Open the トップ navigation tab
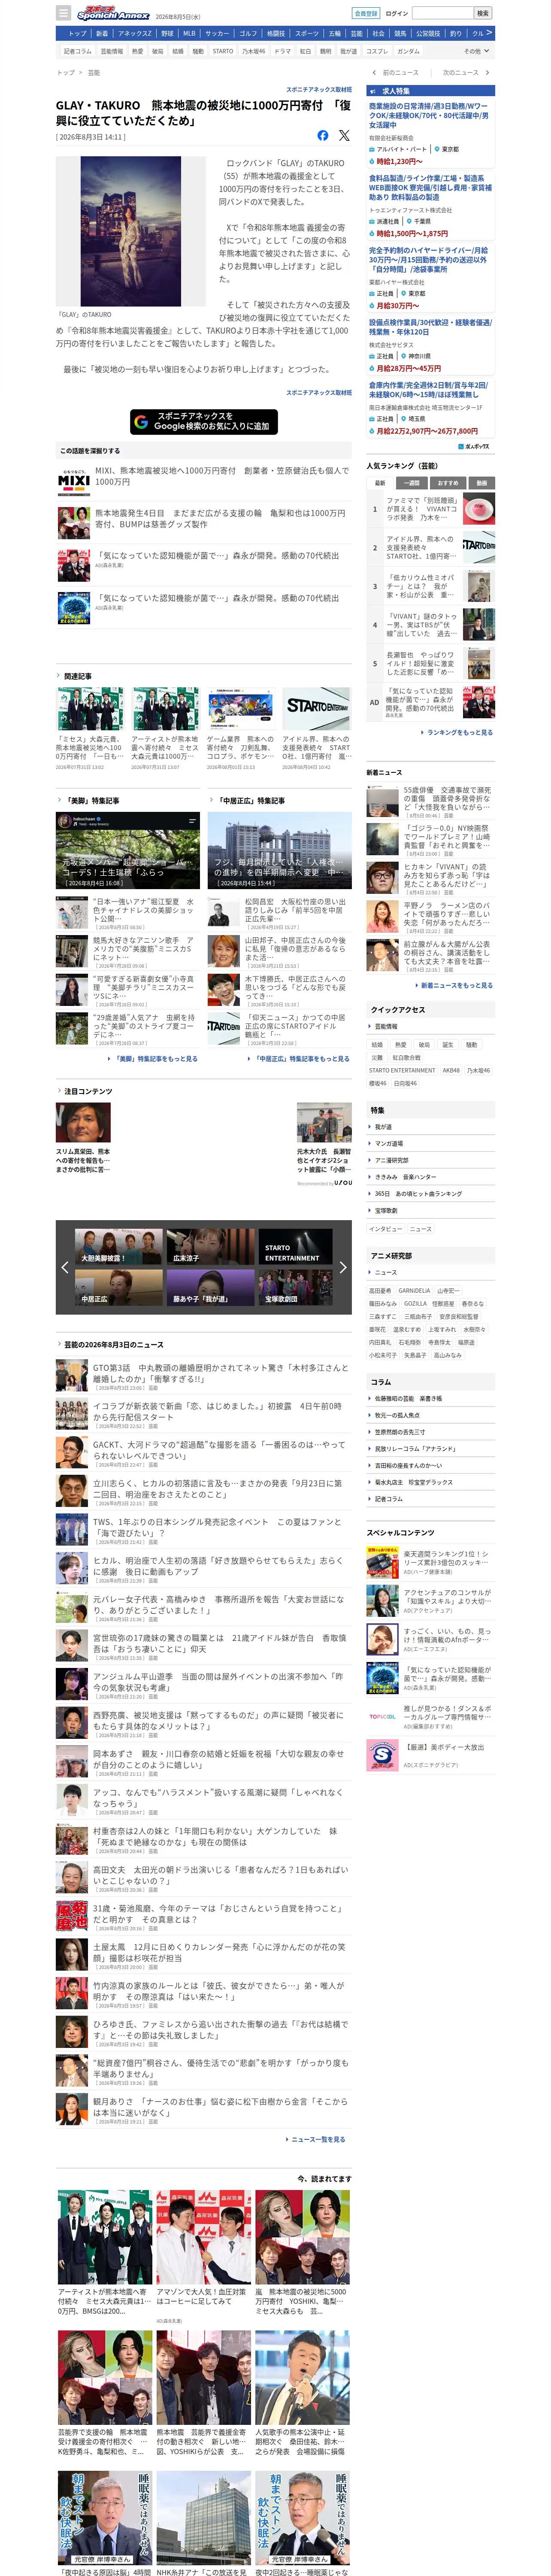The height and width of the screenshot is (2576, 551). coord(77,33)
